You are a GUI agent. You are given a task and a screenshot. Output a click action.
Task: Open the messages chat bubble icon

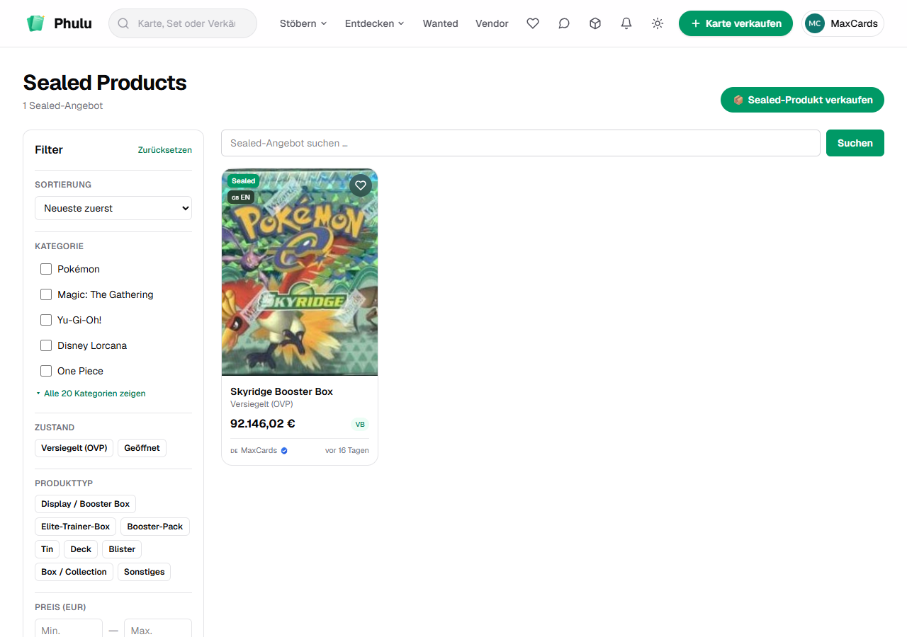tap(564, 23)
